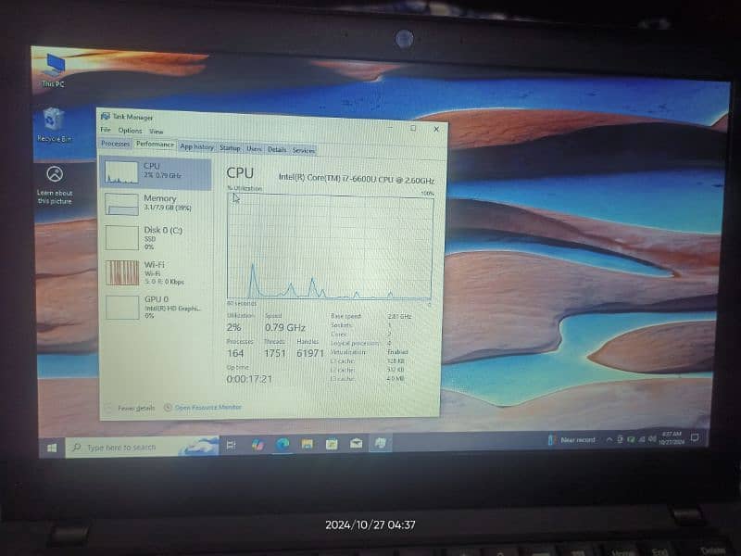Open File Explorer from taskbar

click(x=307, y=444)
